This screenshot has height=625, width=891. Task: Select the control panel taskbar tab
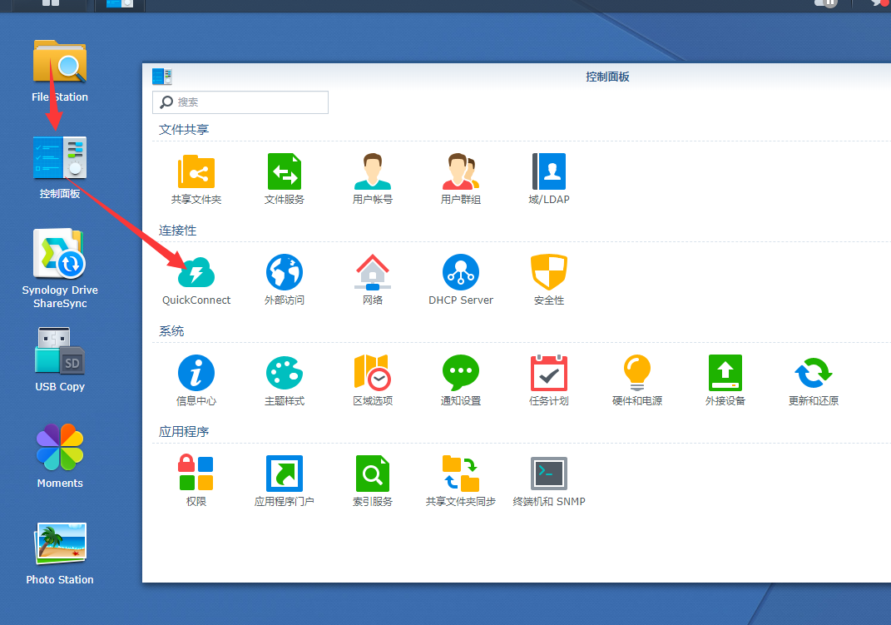click(120, 4)
